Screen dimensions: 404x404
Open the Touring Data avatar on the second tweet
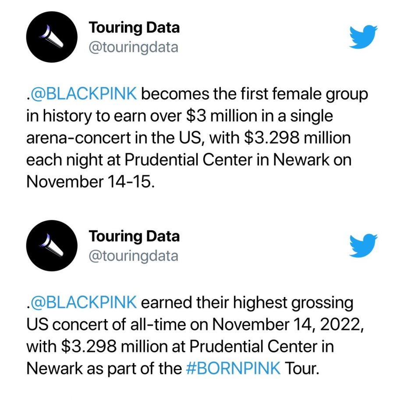(52, 245)
